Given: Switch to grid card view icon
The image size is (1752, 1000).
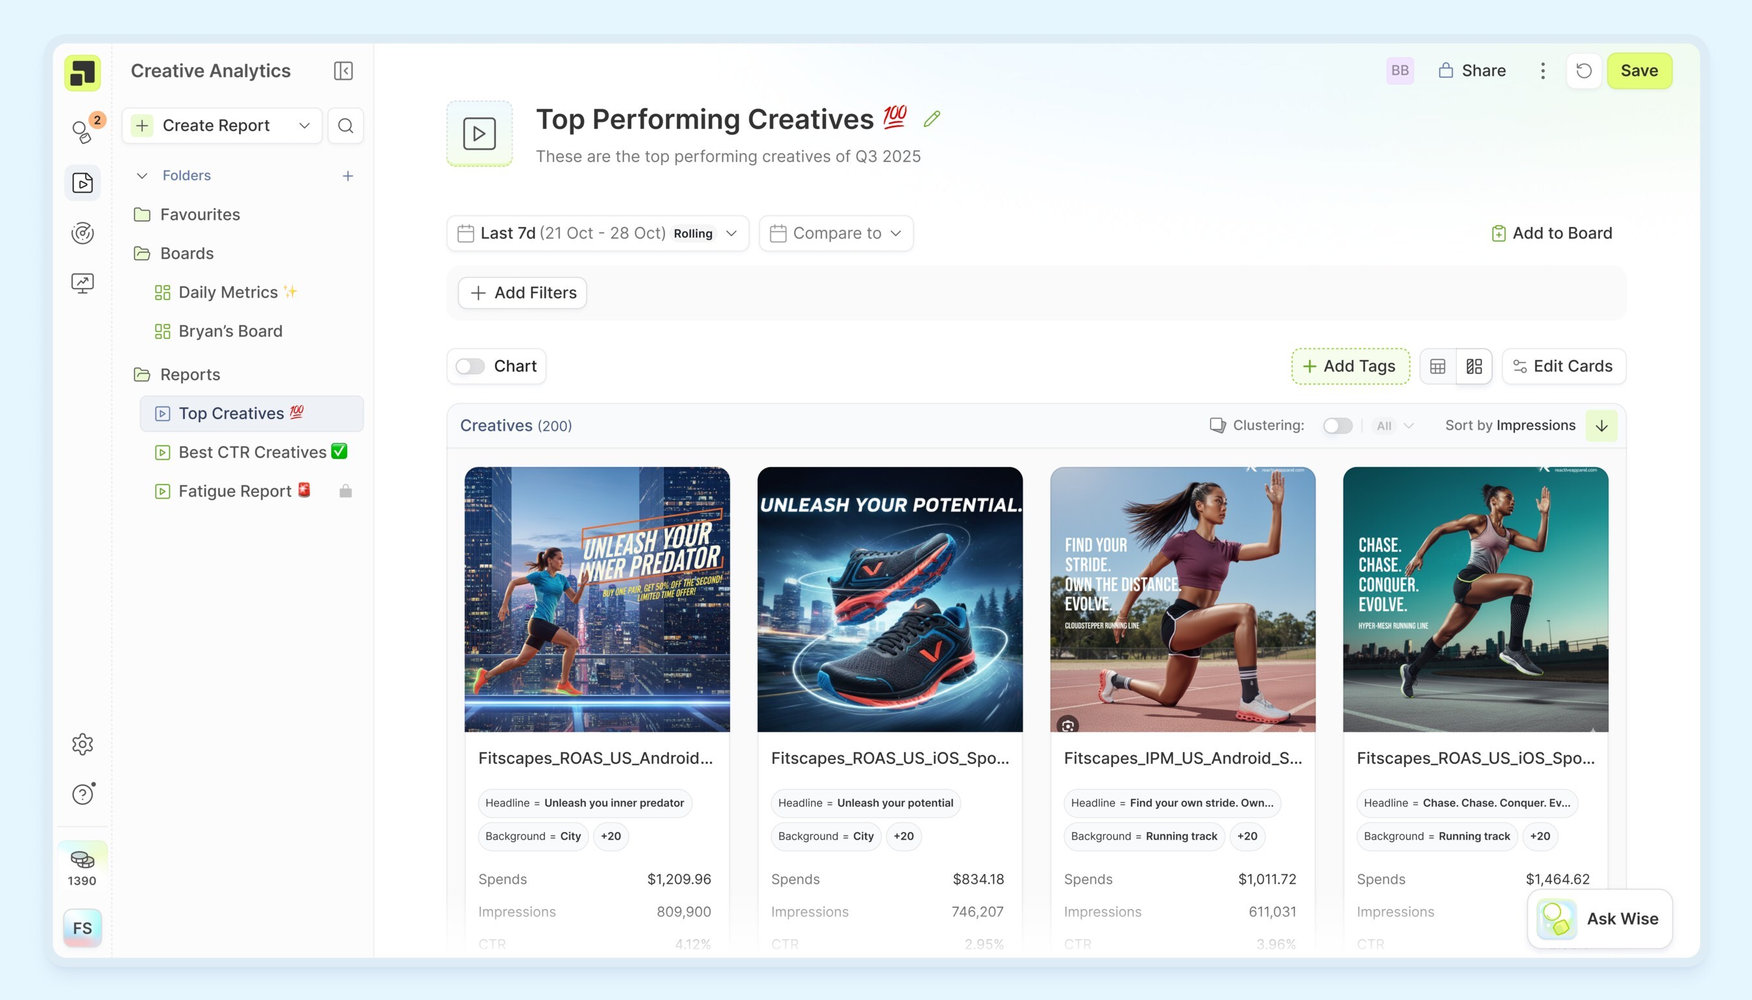Looking at the screenshot, I should tap(1474, 366).
